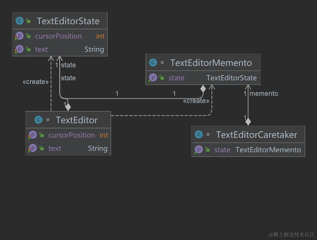Click the class icon beside TextEditorState
Image resolution: width=317 pixels, height=240 pixels.
coord(19,21)
